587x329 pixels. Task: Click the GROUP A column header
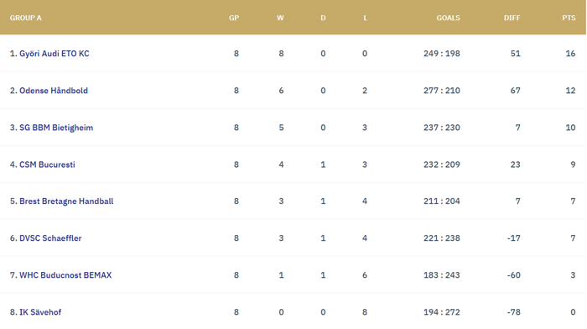point(25,18)
